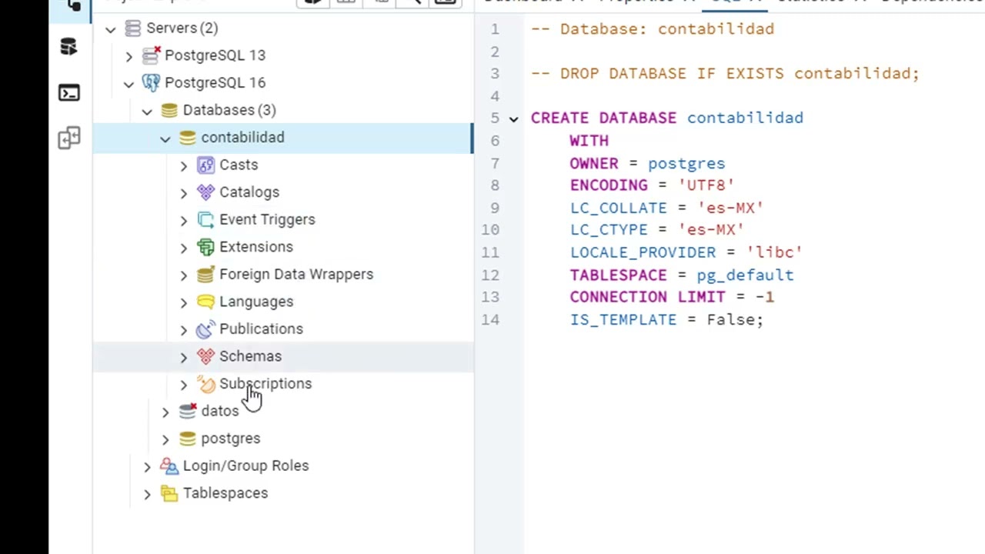Click the Subscriptions node icon
Viewport: 985px width, 554px height.
coord(206,384)
